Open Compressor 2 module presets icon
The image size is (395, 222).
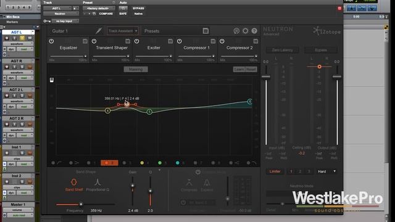256,41
